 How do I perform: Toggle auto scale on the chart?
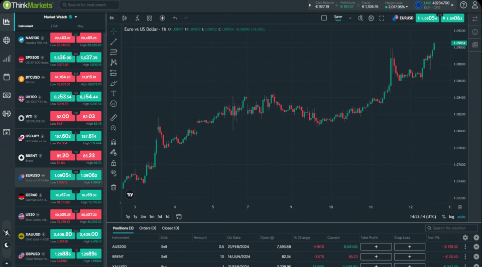pos(461,217)
